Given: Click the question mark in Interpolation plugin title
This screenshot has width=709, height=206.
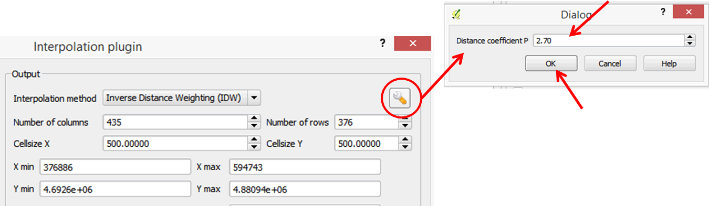Looking at the screenshot, I should click(x=383, y=44).
